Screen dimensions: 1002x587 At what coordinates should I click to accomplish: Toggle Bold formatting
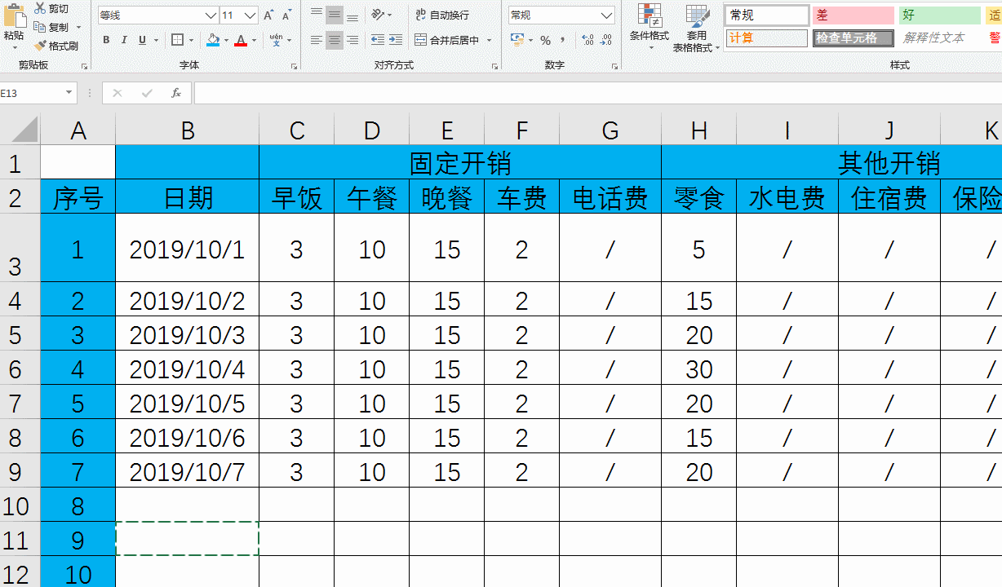pos(106,40)
